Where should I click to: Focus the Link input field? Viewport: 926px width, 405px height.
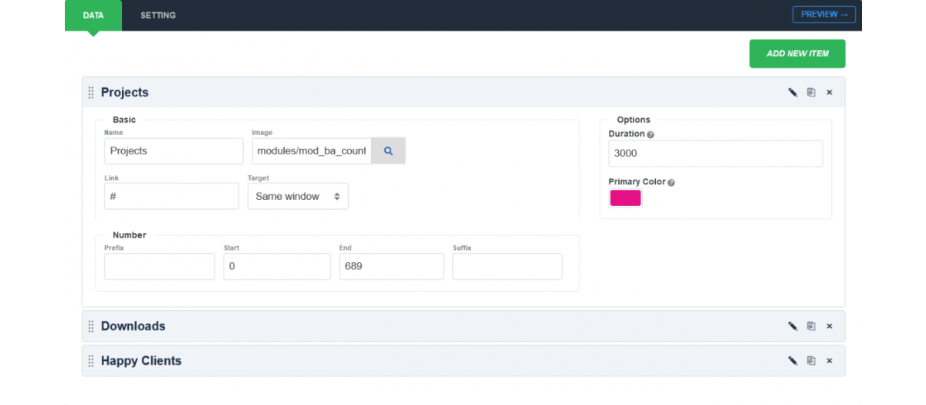pyautogui.click(x=171, y=196)
